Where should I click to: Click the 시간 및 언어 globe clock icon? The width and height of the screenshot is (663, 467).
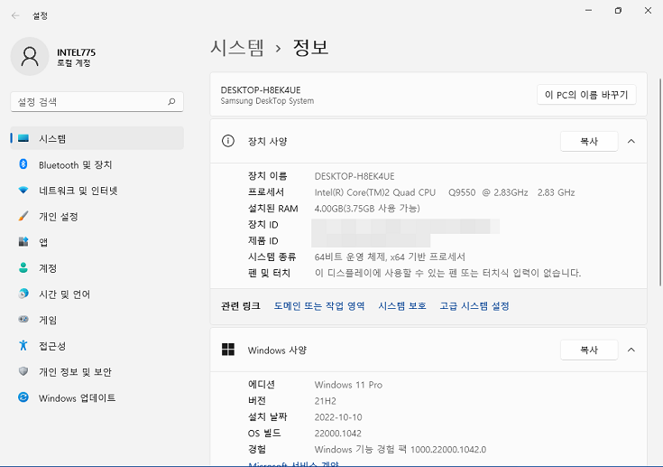pyautogui.click(x=23, y=294)
